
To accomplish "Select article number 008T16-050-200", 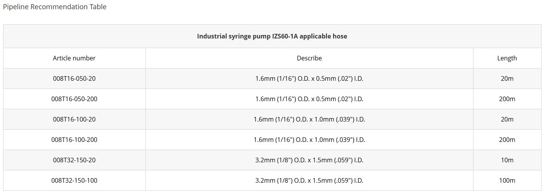I will [x=74, y=99].
